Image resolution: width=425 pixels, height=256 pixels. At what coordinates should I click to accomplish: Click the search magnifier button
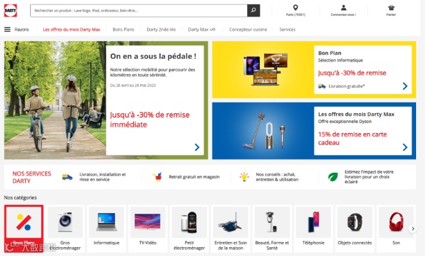tap(253, 11)
